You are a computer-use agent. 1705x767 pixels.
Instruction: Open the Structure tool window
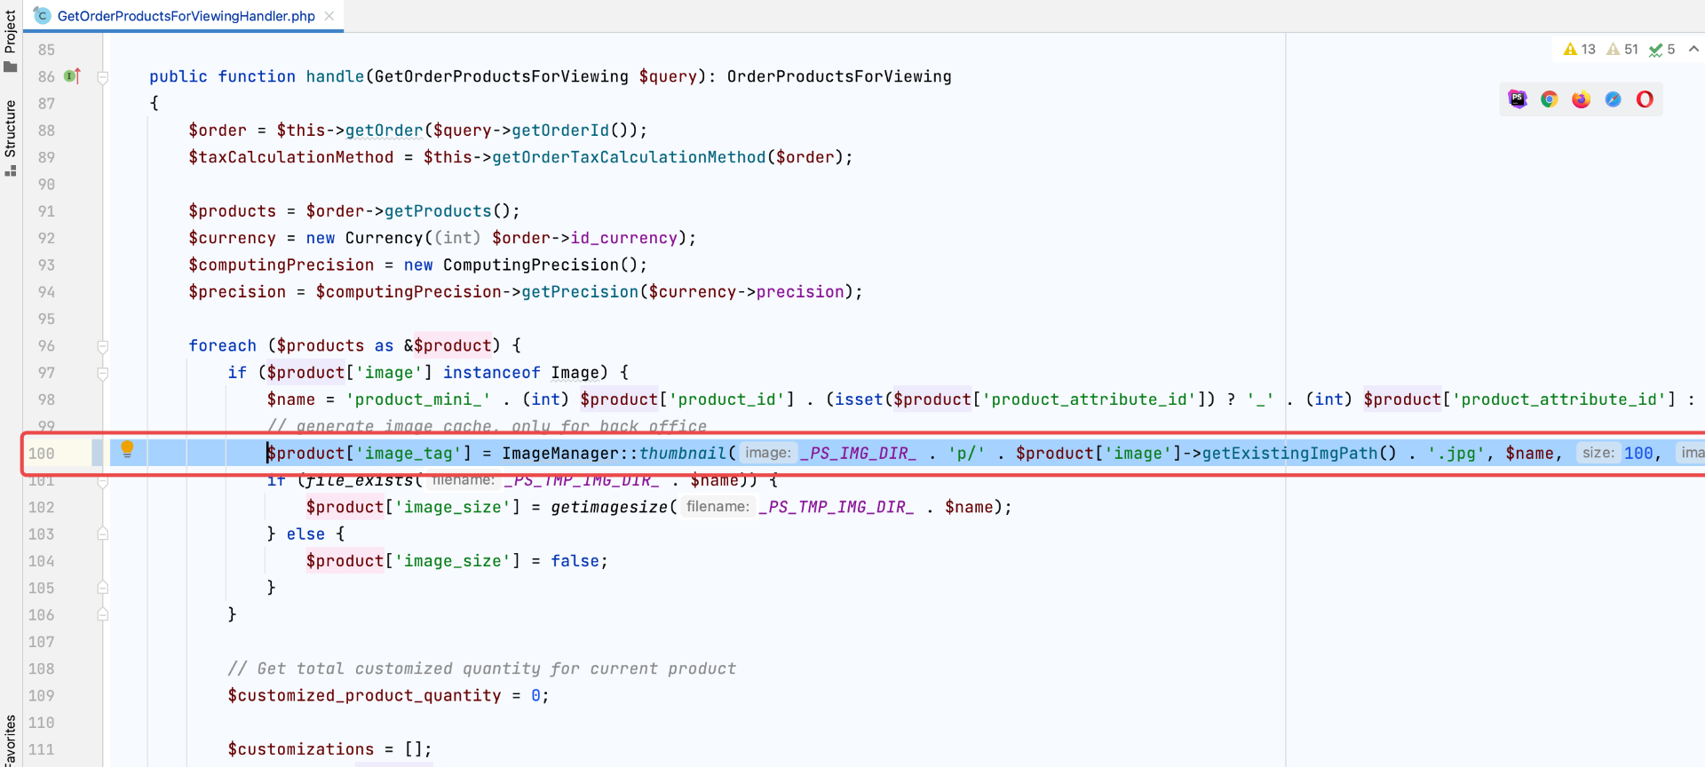tap(11, 137)
